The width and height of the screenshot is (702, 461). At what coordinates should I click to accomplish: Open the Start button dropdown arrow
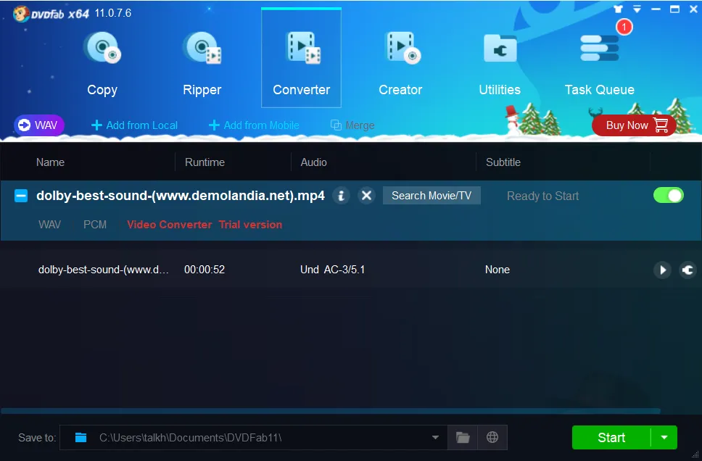(x=664, y=437)
